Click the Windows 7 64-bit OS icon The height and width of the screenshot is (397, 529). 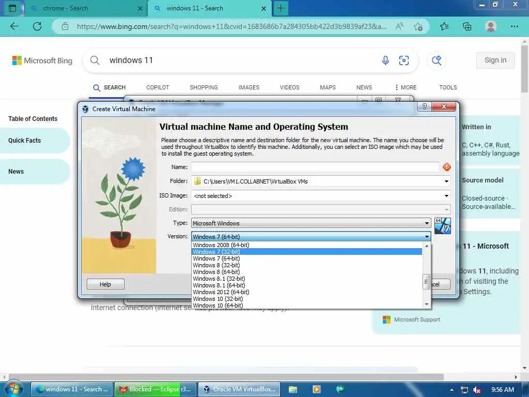[442, 226]
